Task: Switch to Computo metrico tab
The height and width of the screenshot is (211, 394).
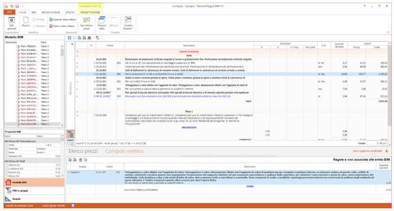Action: [124, 151]
